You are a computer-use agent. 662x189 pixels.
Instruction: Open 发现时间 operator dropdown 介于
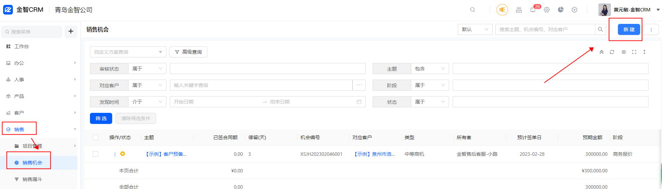tap(147, 102)
